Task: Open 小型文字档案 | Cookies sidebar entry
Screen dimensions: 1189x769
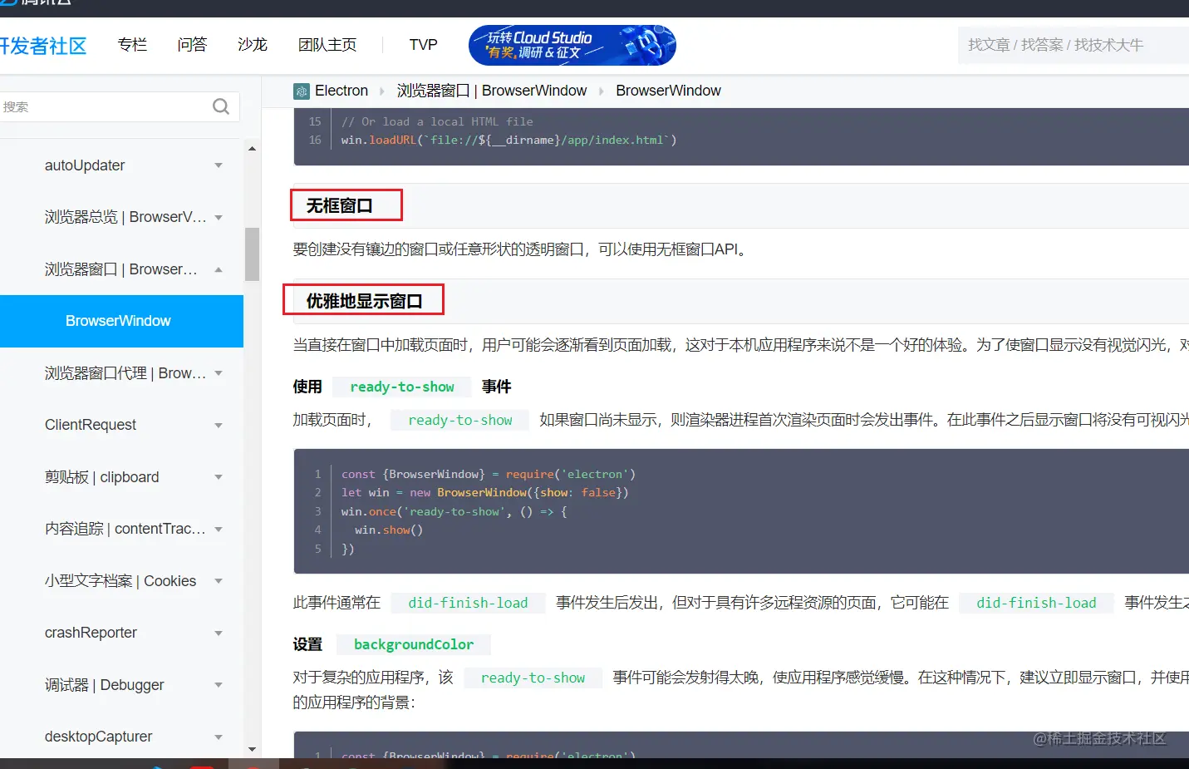Action: pyautogui.click(x=120, y=581)
